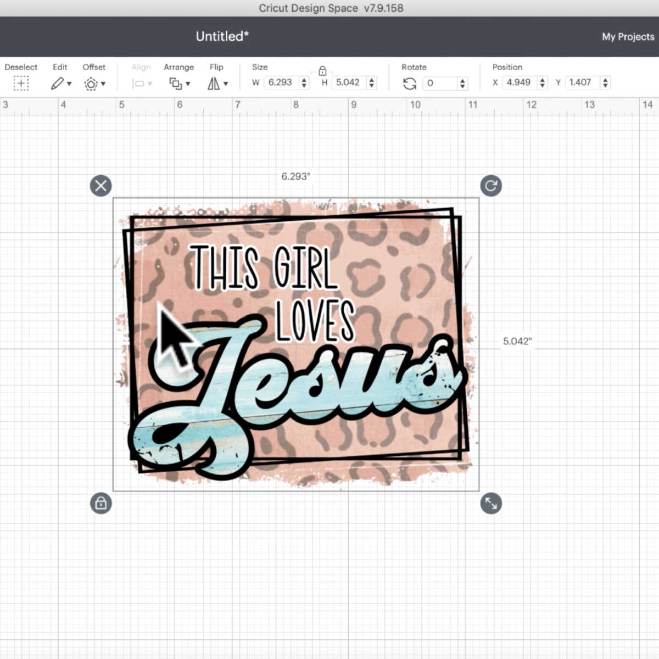Click the Flip mirror icon
659x659 pixels.
pos(214,83)
